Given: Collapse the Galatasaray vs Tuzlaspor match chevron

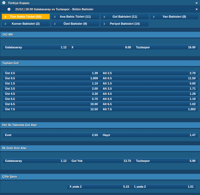Looking at the screenshot, I should [9, 9].
